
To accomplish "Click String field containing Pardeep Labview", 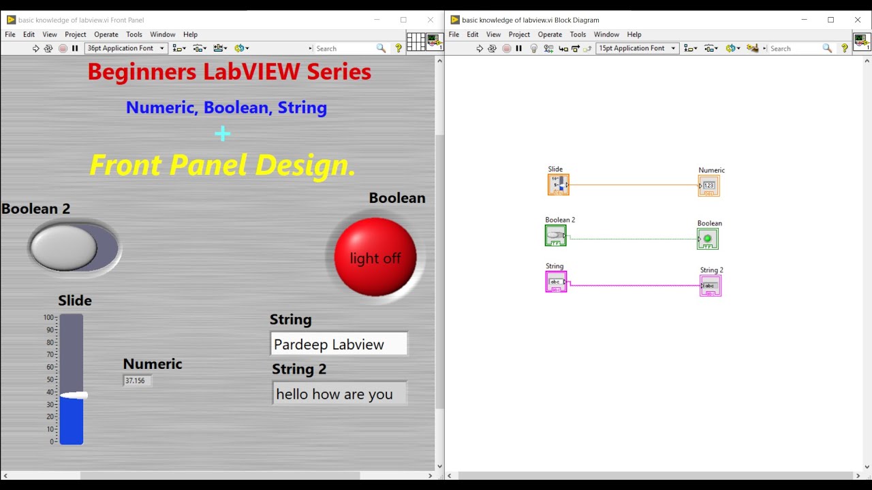I will (x=339, y=344).
